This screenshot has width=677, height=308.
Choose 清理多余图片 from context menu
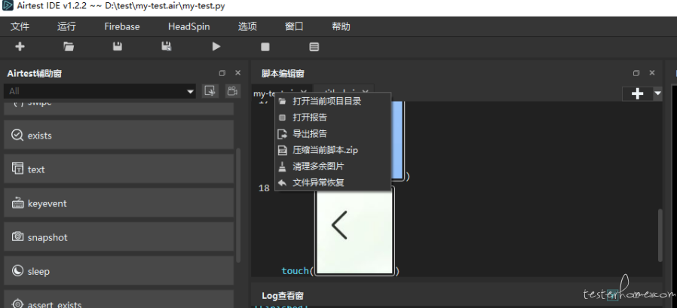[x=333, y=166]
